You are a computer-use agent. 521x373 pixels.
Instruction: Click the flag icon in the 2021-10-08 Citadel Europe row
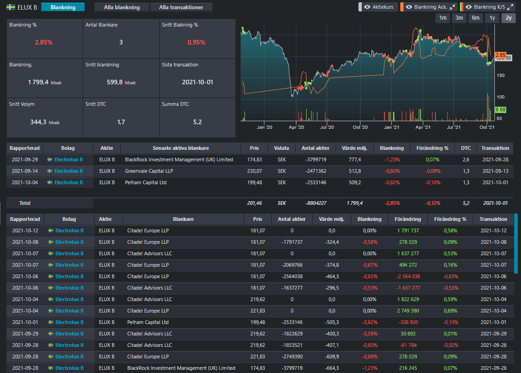[x=51, y=242]
